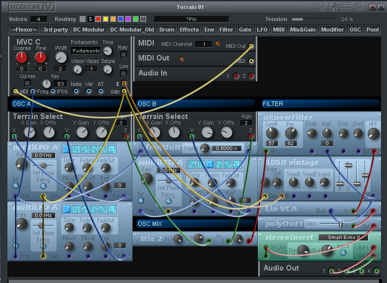The image size is (387, 283).
Task: Open the Portamento mode dropdown
Action: pos(86,51)
